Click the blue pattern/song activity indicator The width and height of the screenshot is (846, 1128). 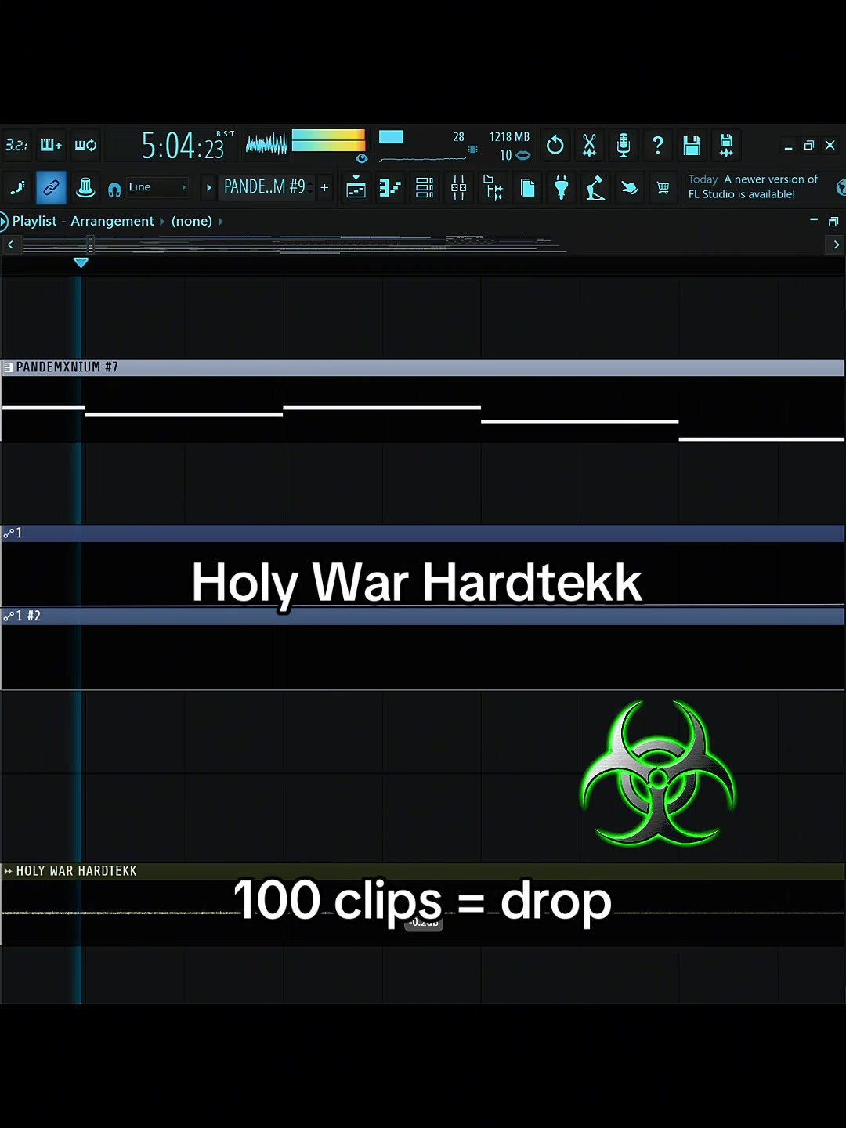tap(391, 137)
